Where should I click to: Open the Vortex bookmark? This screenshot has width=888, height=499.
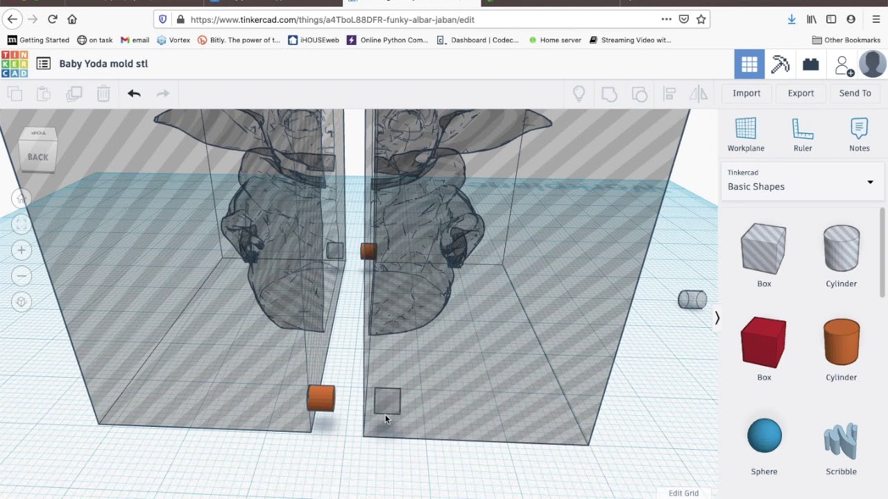click(173, 40)
